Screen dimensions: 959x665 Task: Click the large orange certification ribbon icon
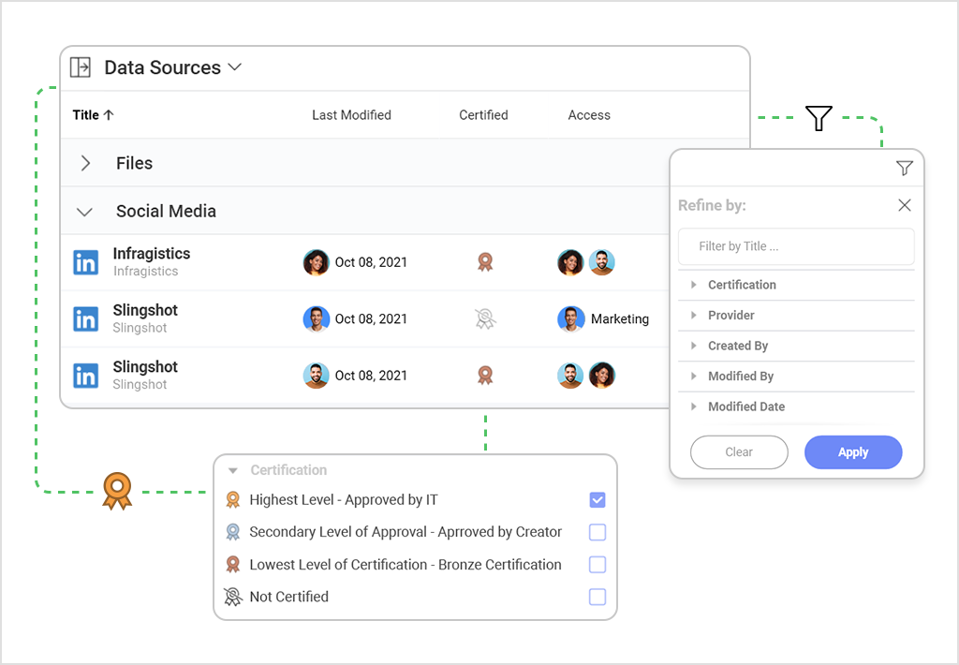(x=117, y=491)
